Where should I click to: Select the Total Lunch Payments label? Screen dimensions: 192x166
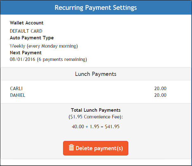pyautogui.click(x=96, y=110)
